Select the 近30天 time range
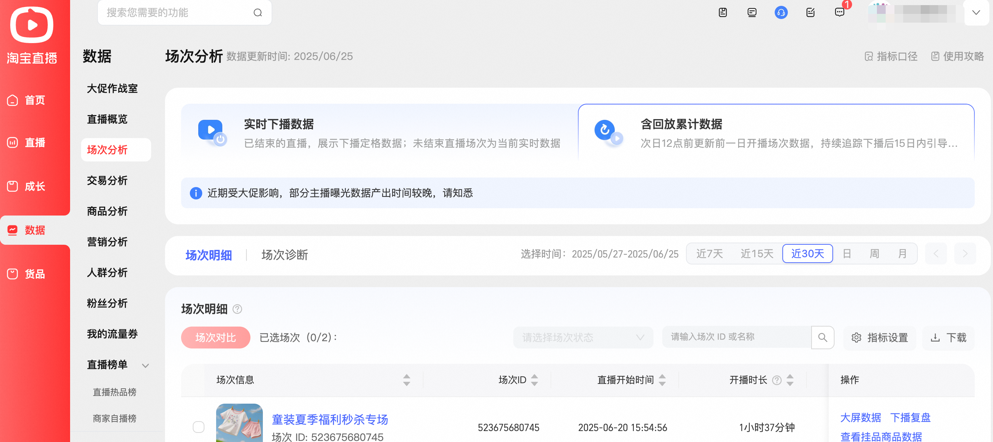 tap(807, 254)
